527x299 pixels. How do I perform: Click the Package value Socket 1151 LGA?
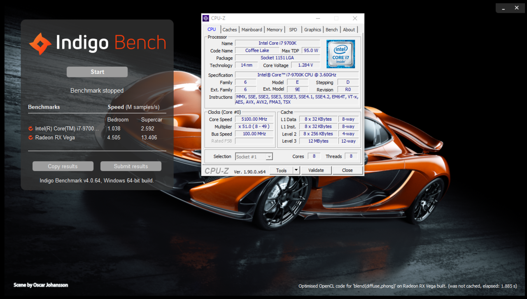pyautogui.click(x=277, y=58)
